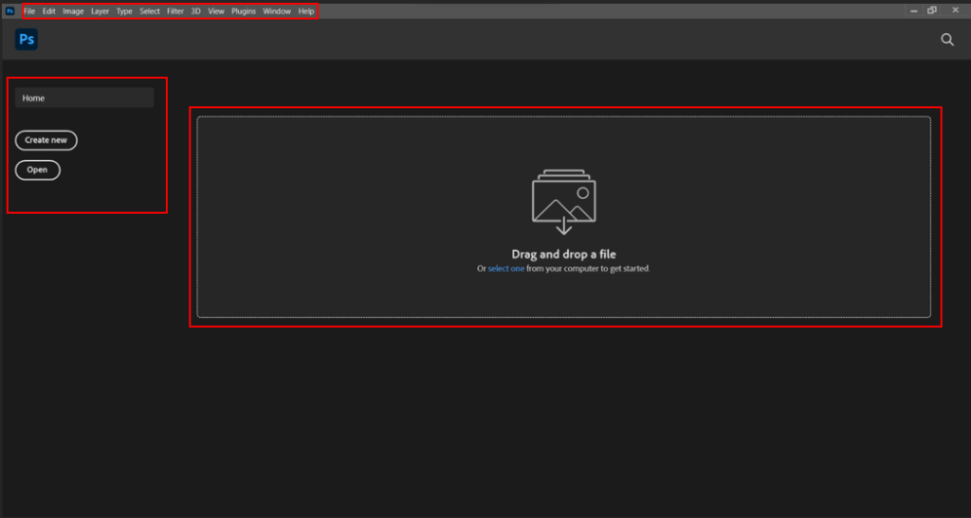Open the Layer menu
This screenshot has height=518, width=971.
point(100,11)
